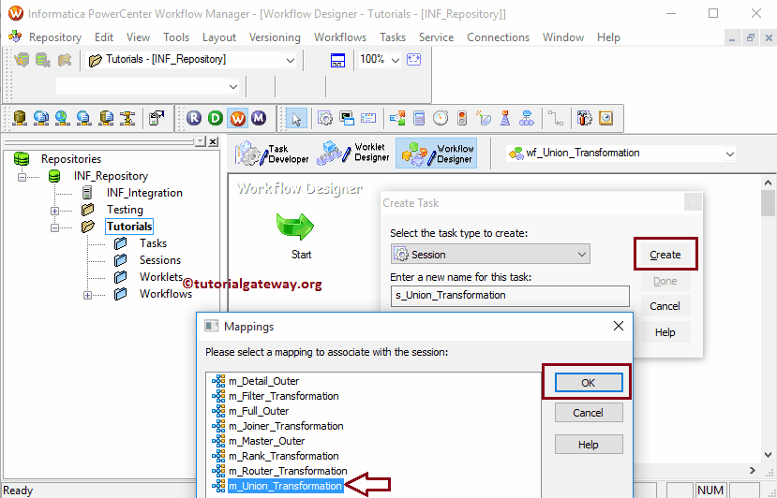The width and height of the screenshot is (777, 498).
Task: Open the Versioning menu
Action: (275, 37)
